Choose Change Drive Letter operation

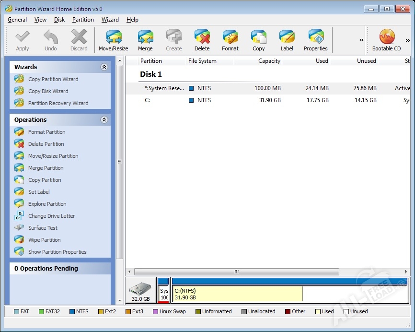51,216
